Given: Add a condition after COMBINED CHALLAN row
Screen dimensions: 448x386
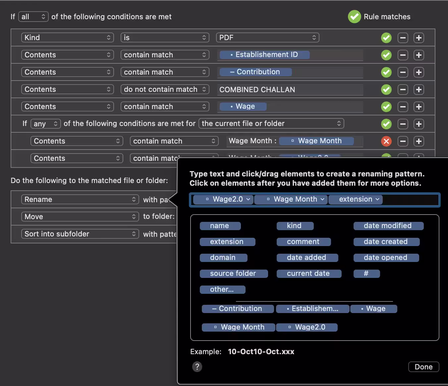Looking at the screenshot, I should [x=419, y=90].
